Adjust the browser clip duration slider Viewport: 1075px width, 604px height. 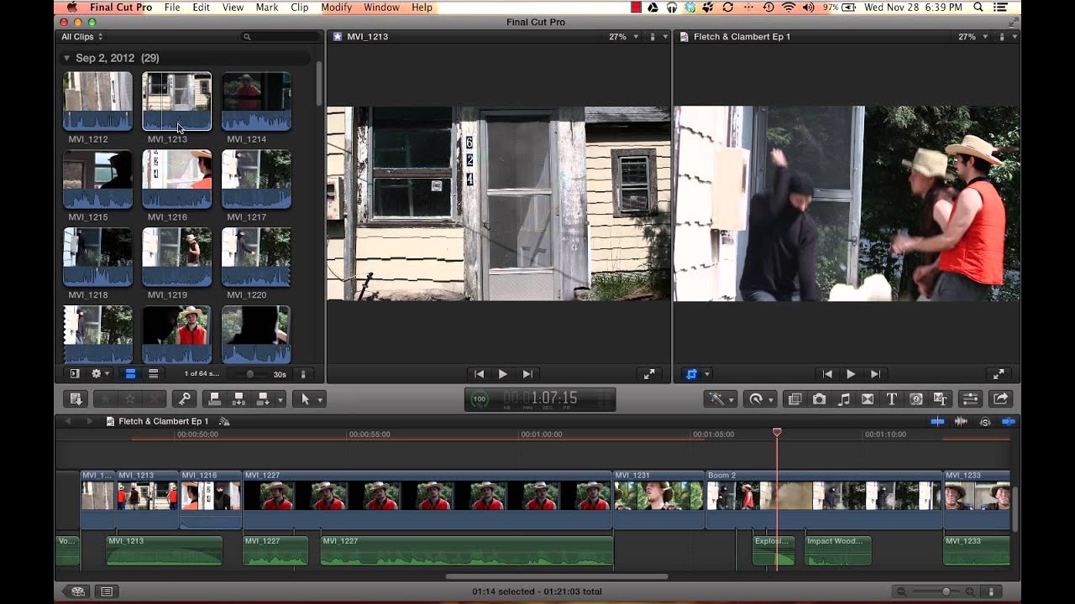[250, 374]
